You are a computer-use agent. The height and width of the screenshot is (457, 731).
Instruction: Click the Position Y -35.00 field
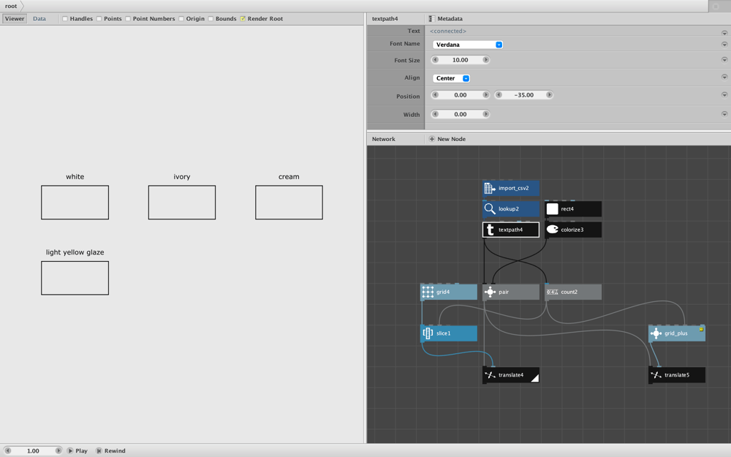[524, 94]
